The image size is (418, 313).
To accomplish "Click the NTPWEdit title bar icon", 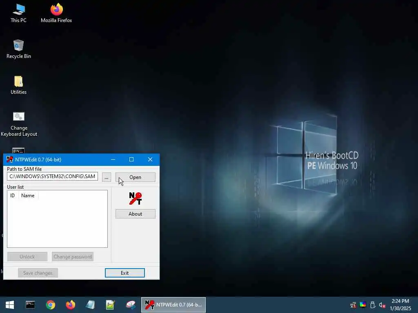I will [10, 159].
